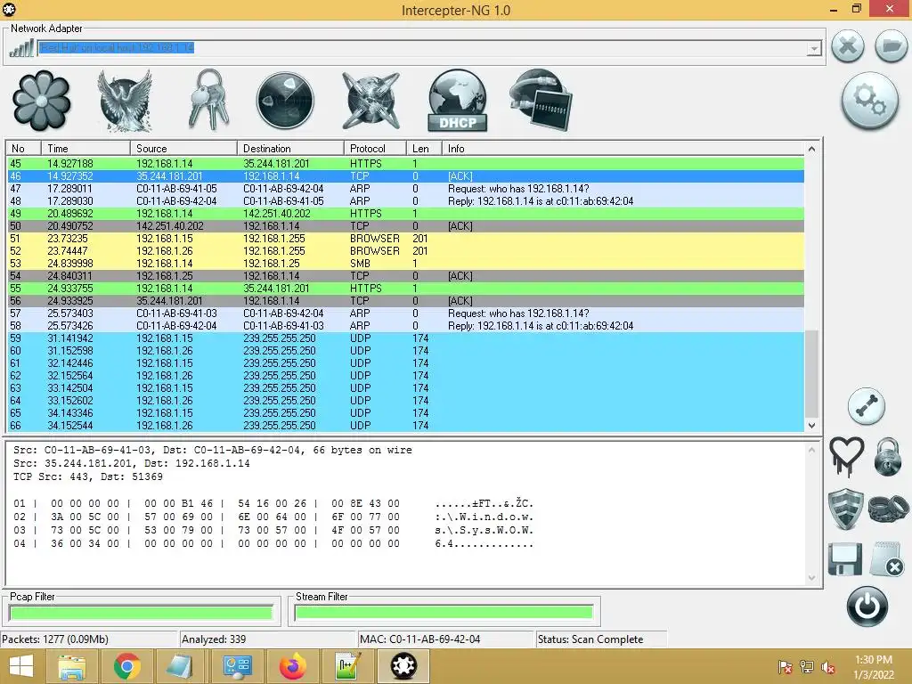Open Scan mode radar icon

[x=285, y=101]
